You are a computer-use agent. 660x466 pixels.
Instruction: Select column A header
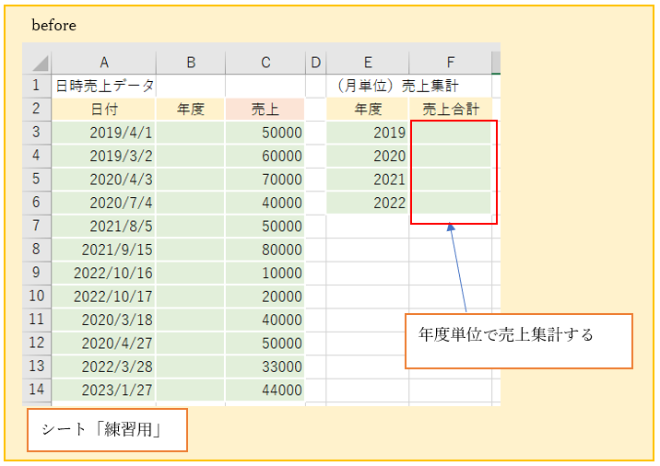coord(104,63)
